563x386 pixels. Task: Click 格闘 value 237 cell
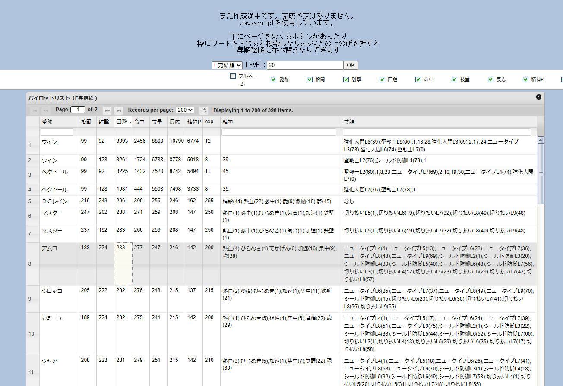[x=88, y=234]
